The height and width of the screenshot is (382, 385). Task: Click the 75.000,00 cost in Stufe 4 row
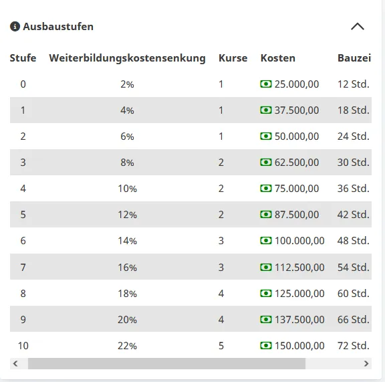tap(297, 189)
